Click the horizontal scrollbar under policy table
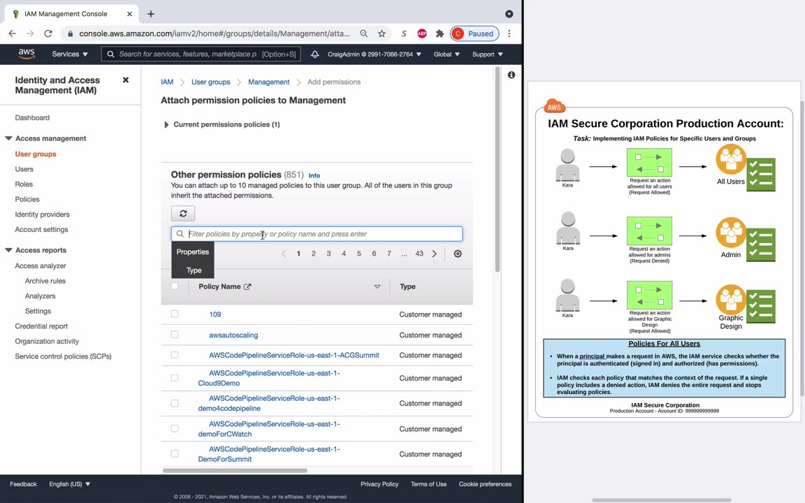 [235, 470]
